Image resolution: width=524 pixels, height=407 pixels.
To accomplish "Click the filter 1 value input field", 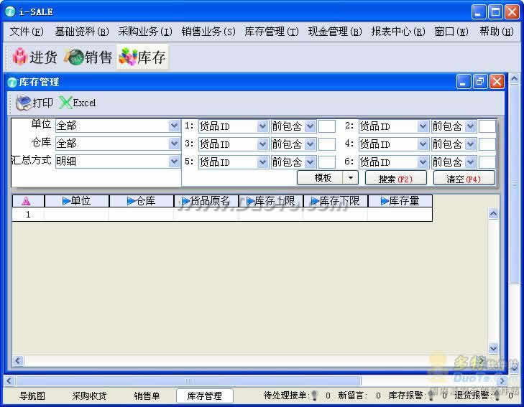I will [327, 126].
